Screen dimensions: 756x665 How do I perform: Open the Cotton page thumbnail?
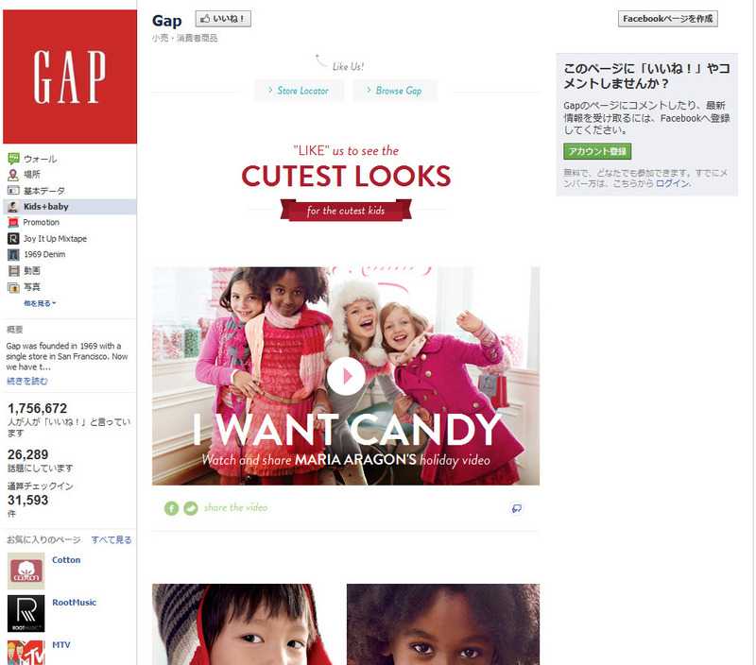(26, 571)
